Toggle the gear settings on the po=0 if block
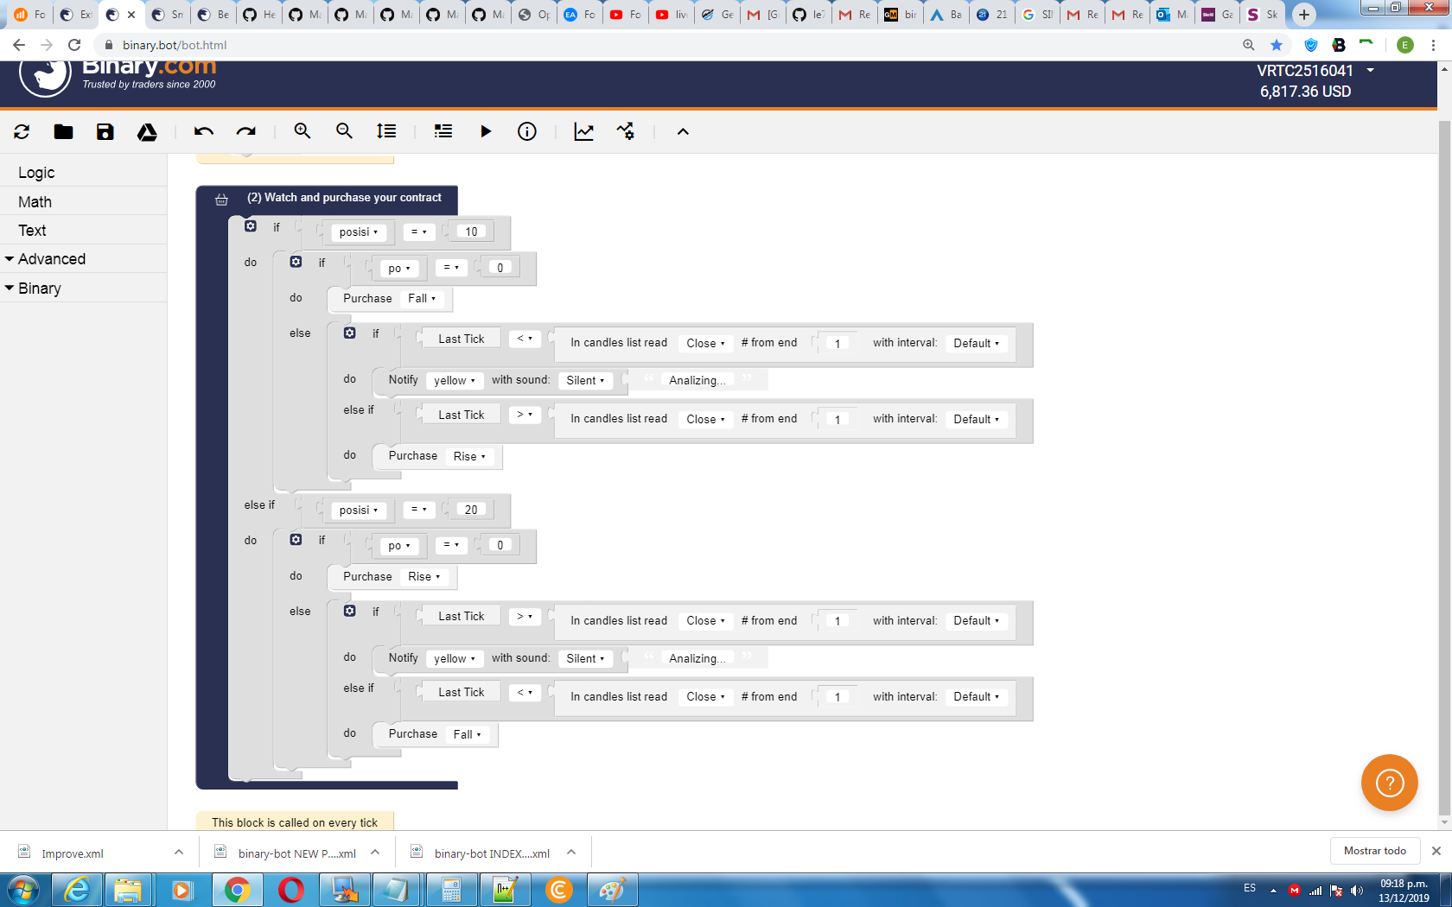The width and height of the screenshot is (1452, 907). 296,261
